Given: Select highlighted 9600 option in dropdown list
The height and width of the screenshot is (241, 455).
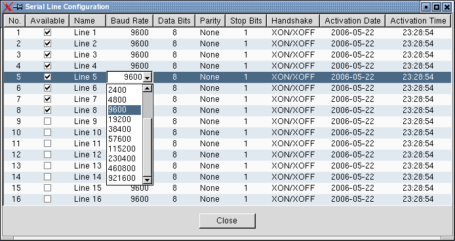Looking at the screenshot, I should pos(125,110).
